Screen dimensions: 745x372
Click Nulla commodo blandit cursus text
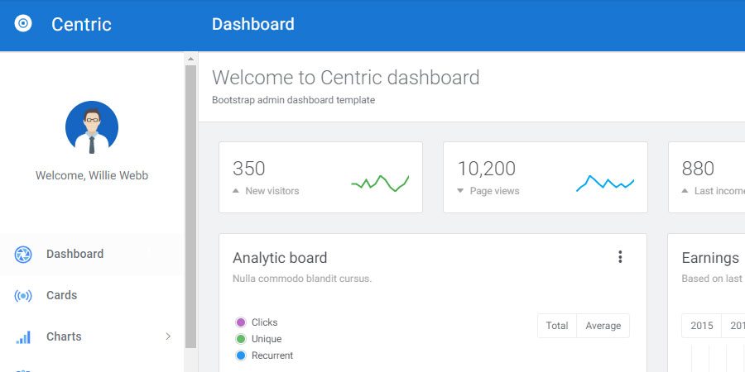pyautogui.click(x=302, y=279)
